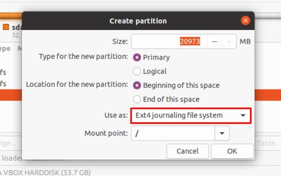Expand the Mount point dropdown arrow
The height and width of the screenshot is (176, 281).
(x=222, y=133)
